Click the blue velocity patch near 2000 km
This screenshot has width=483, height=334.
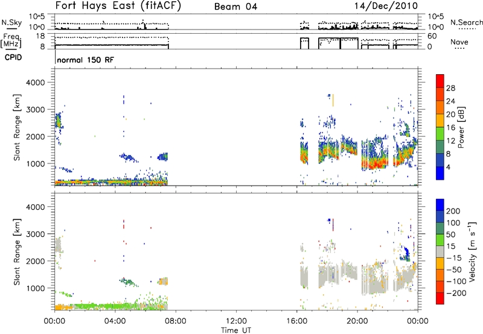click(x=406, y=254)
